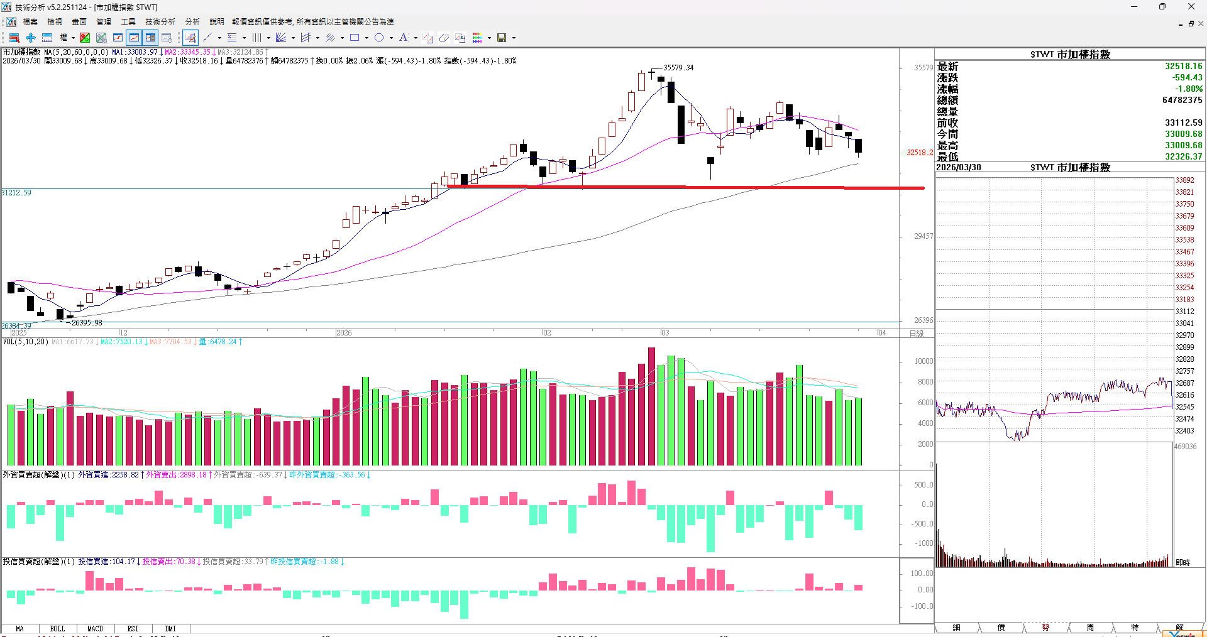The image size is (1207, 637).
Task: Open the 技術分析 menu
Action: click(x=160, y=22)
